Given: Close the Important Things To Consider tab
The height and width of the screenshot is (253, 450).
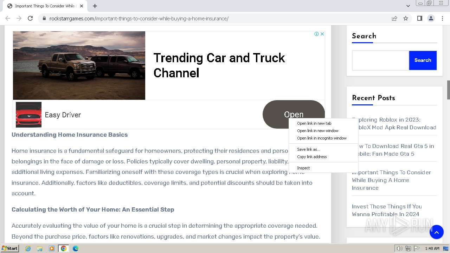Looking at the screenshot, I should (x=82, y=6).
